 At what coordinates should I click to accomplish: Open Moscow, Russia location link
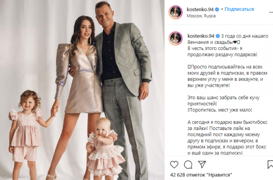201,16
